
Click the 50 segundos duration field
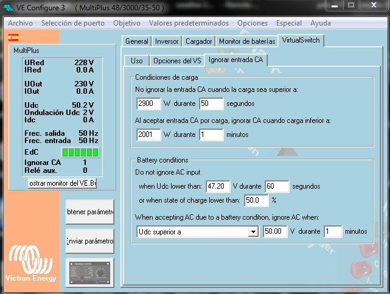(211, 103)
